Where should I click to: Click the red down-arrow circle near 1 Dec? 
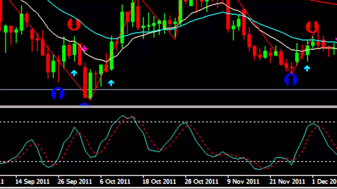point(312,27)
